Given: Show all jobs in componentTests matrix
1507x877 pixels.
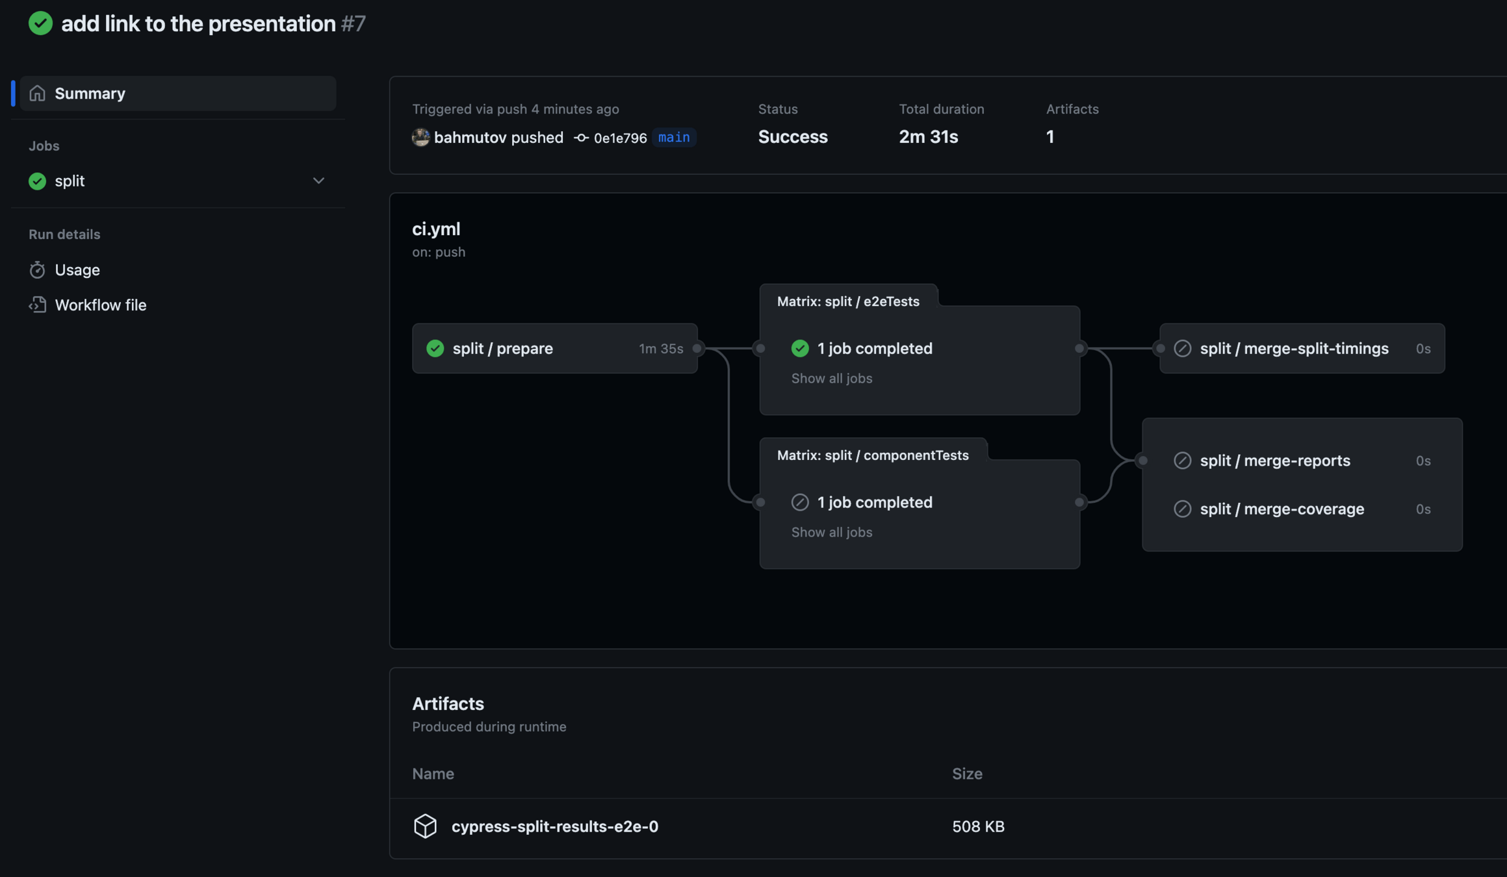Looking at the screenshot, I should [831, 532].
